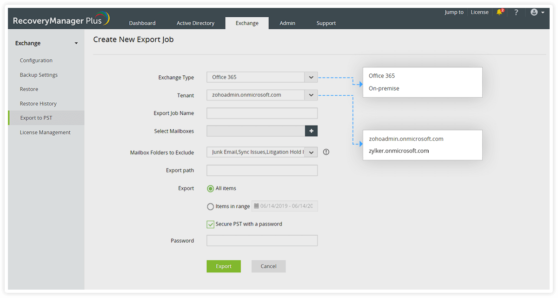Viewport: 558px width, 298px height.
Task: Expand the Mailbox Folders to Exclude dropdown
Action: click(311, 152)
